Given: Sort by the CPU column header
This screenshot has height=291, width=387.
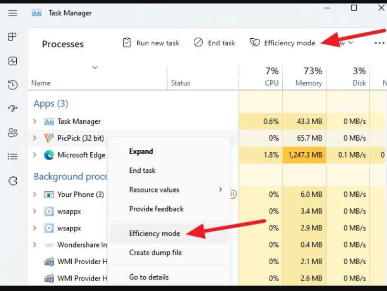Looking at the screenshot, I should point(272,83).
